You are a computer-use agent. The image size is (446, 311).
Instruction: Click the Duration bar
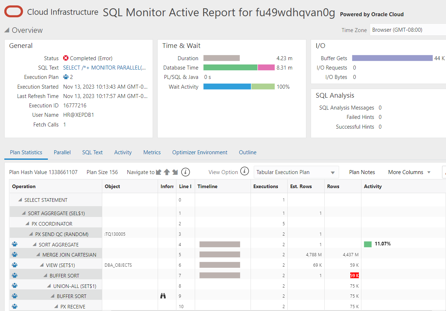[x=221, y=58]
